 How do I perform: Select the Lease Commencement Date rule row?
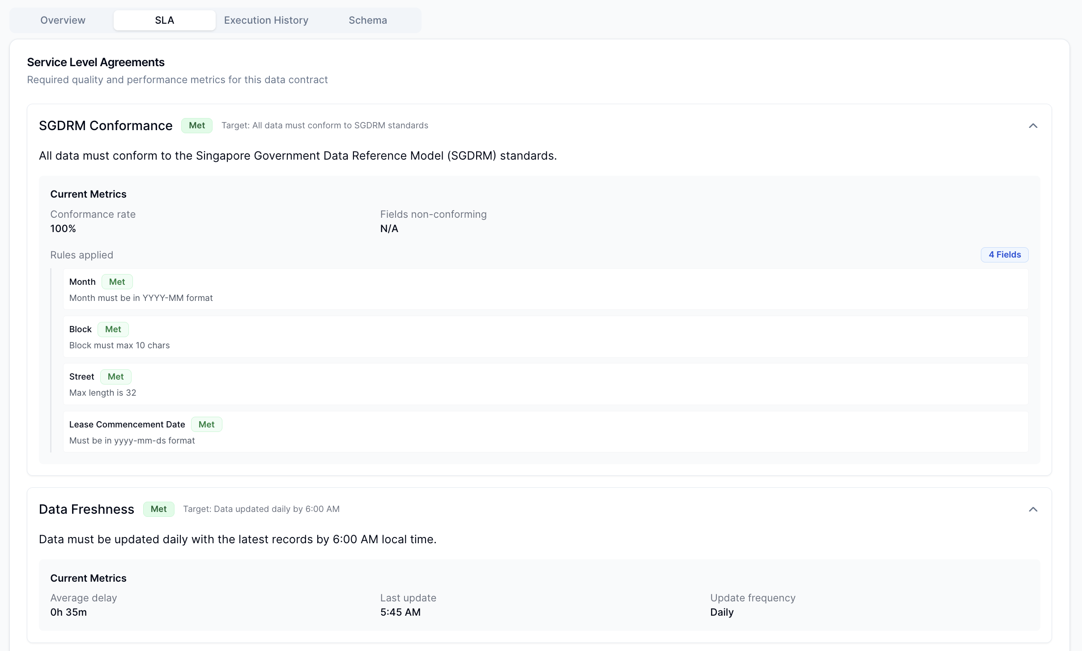(545, 432)
